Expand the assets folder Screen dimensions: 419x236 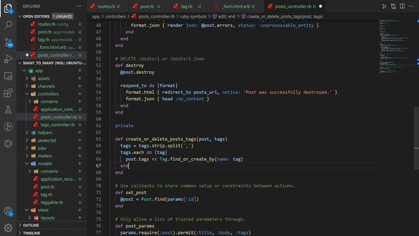coord(27,79)
